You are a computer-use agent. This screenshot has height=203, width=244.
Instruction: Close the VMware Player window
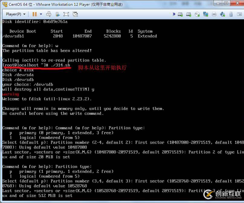[x=237, y=3]
